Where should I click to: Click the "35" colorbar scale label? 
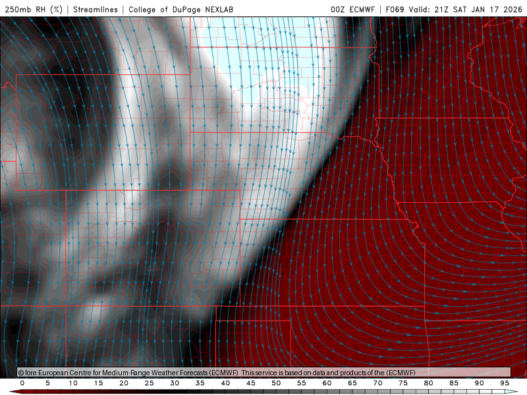tap(200, 383)
